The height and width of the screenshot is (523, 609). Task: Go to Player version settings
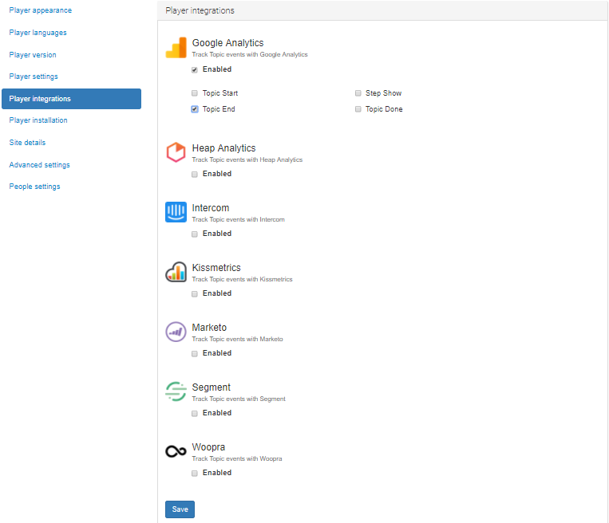coord(33,55)
